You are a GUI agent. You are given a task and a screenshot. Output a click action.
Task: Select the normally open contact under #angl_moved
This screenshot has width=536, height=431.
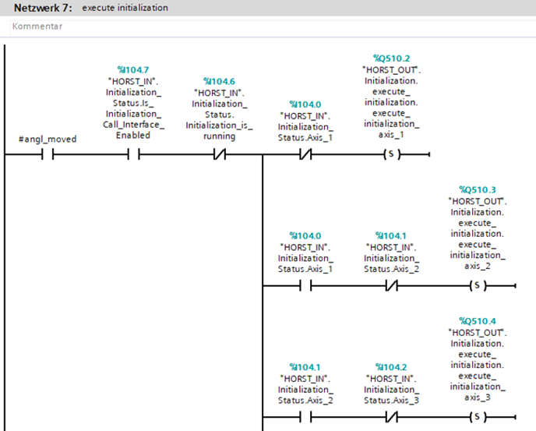(48, 154)
